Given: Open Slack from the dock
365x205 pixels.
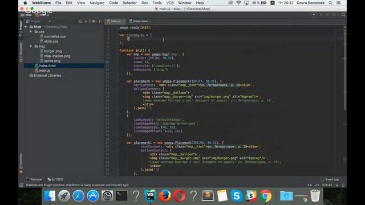Looking at the screenshot, I should coord(251,196).
